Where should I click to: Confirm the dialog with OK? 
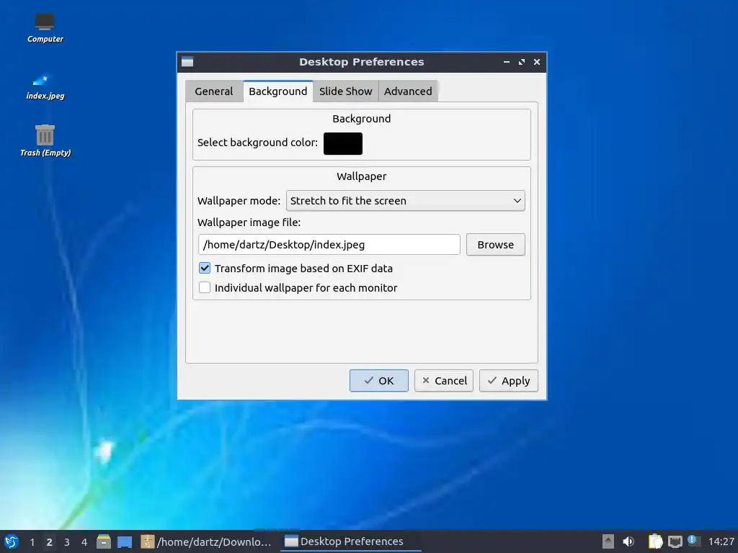click(x=379, y=380)
